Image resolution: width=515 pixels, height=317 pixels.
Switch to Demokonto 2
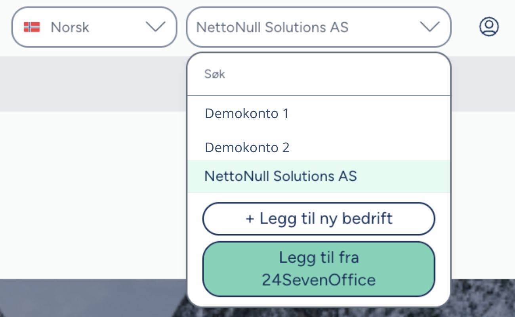pos(247,147)
